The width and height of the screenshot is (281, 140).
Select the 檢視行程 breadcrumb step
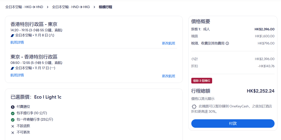point(105,7)
